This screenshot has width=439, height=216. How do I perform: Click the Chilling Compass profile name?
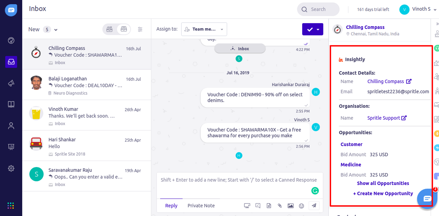[365, 27]
